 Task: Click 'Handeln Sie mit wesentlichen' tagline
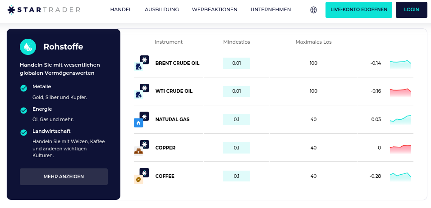[60, 65]
